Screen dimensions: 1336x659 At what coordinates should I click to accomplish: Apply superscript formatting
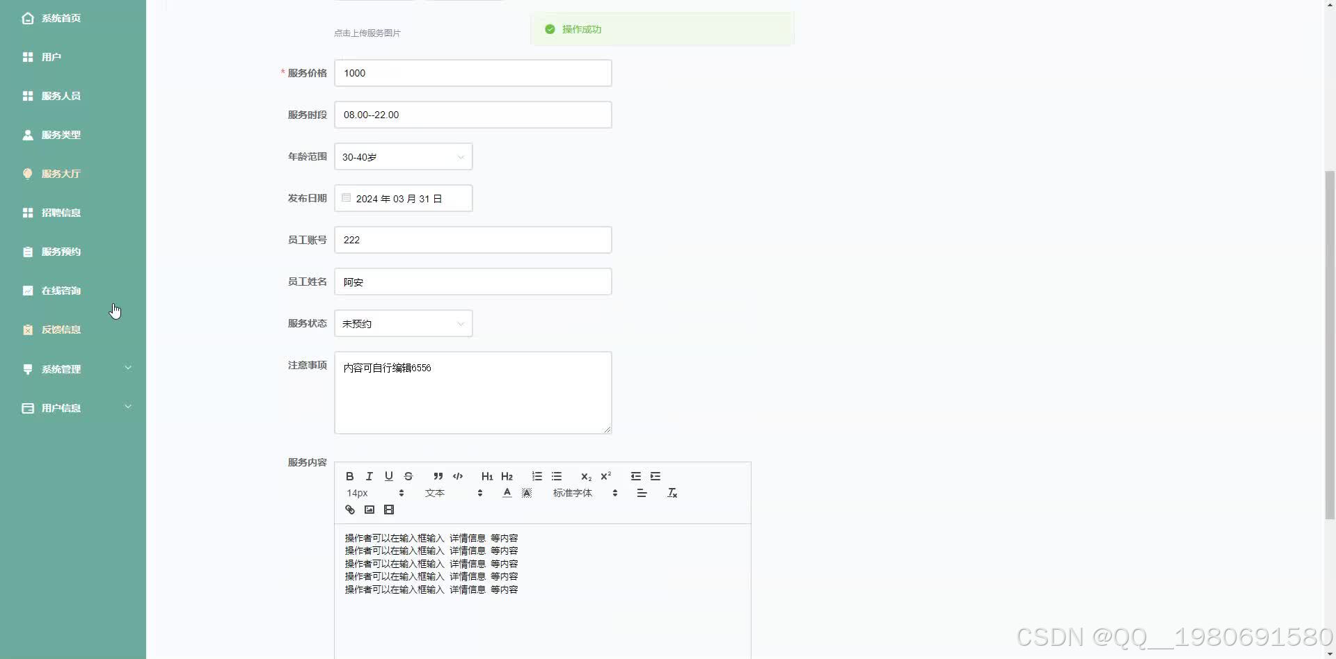click(605, 476)
